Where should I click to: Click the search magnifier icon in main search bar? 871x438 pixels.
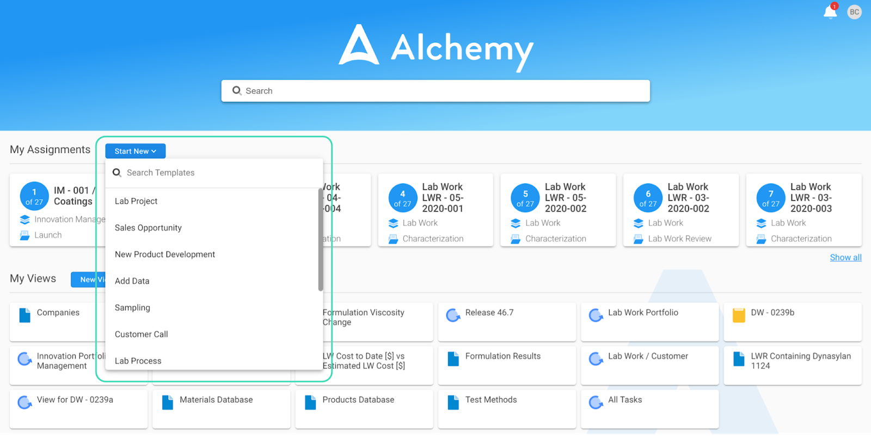[237, 91]
